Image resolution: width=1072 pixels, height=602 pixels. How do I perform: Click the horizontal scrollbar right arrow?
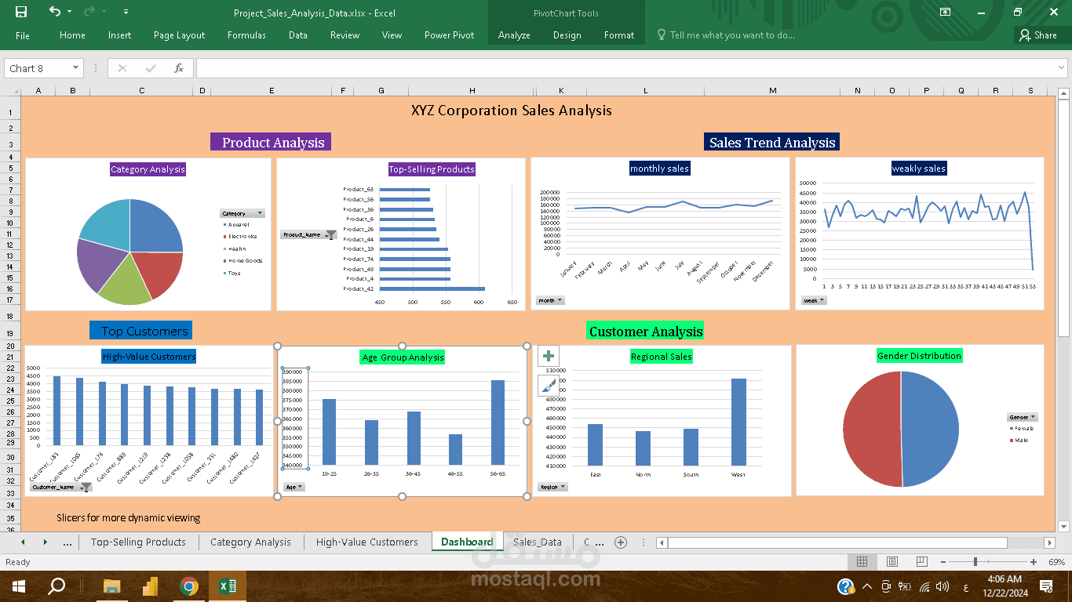1049,542
